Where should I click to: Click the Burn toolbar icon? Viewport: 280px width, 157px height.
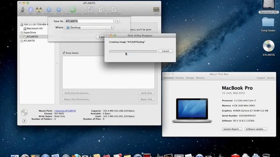[x=39, y=10]
